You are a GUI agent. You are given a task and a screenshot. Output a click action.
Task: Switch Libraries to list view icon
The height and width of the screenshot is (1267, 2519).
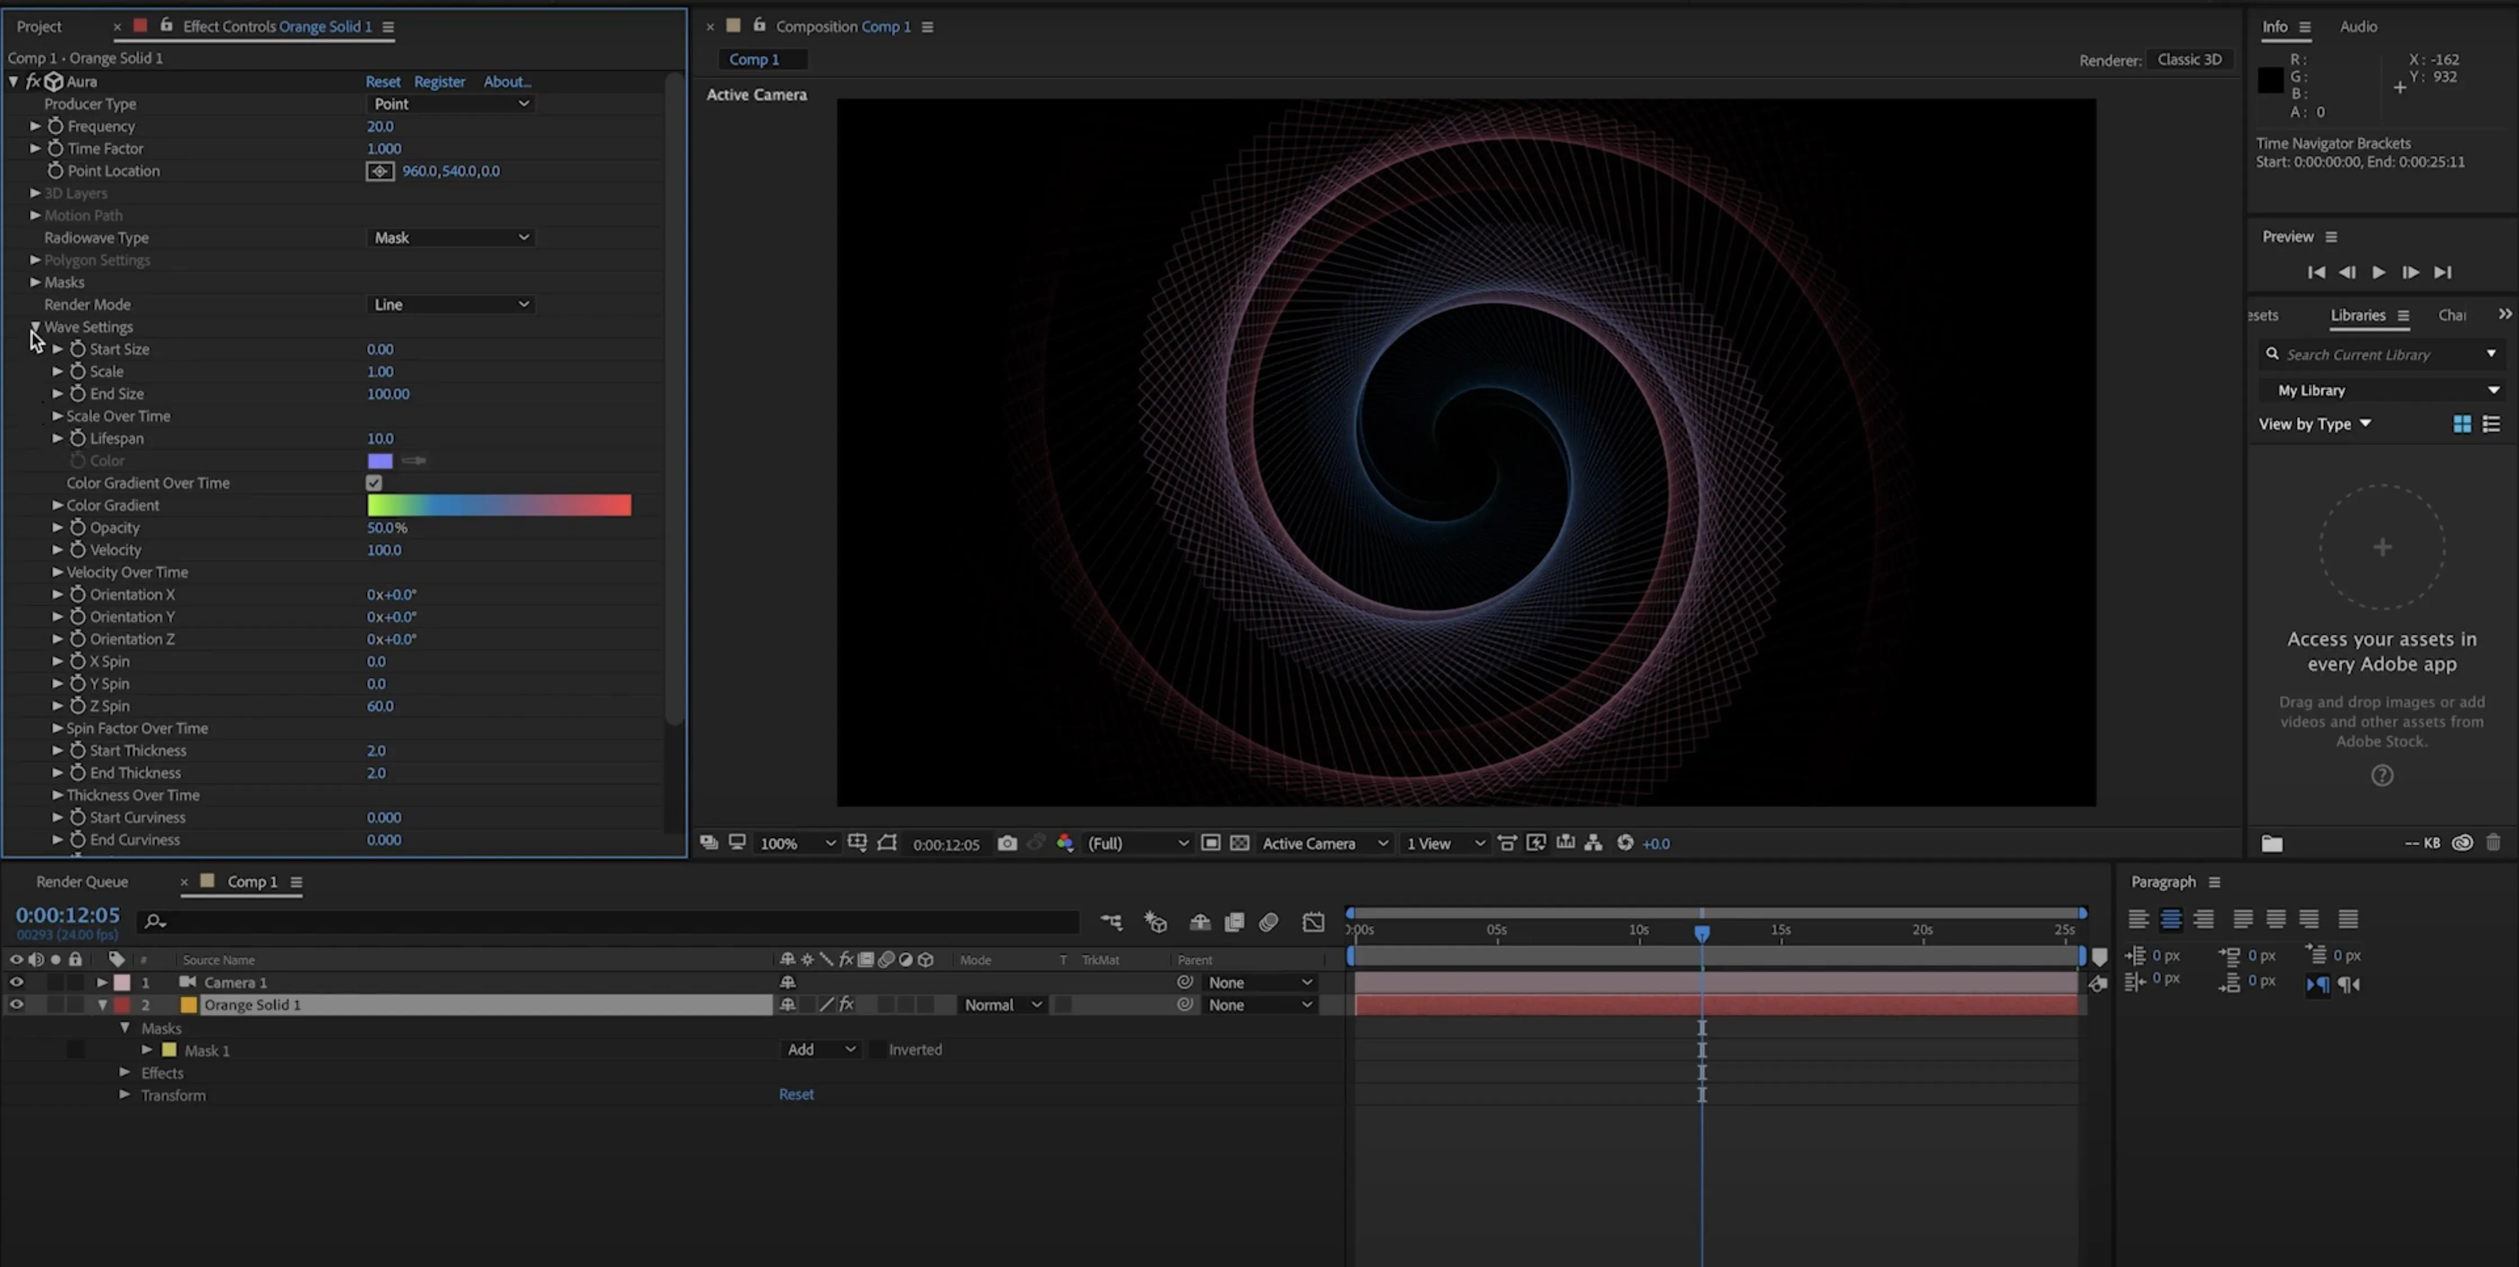tap(2491, 423)
